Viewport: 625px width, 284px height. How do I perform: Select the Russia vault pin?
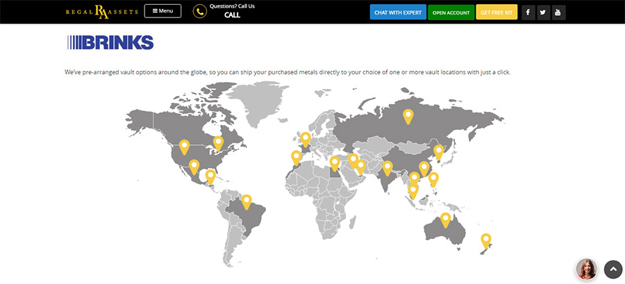coord(408,117)
